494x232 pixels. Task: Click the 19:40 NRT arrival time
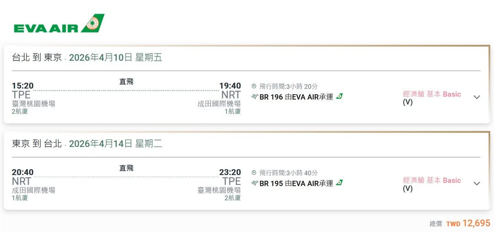click(230, 86)
